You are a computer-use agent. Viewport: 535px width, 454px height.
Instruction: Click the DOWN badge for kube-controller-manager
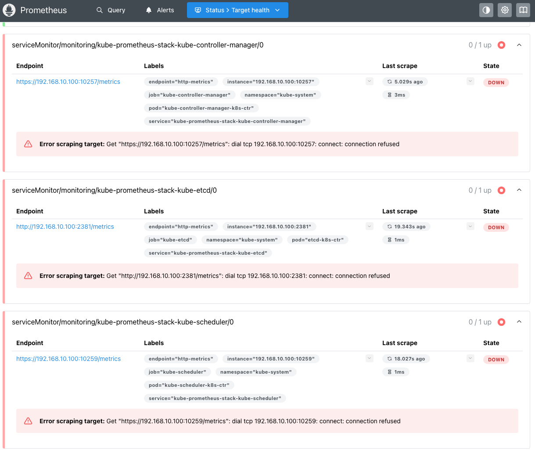496,83
